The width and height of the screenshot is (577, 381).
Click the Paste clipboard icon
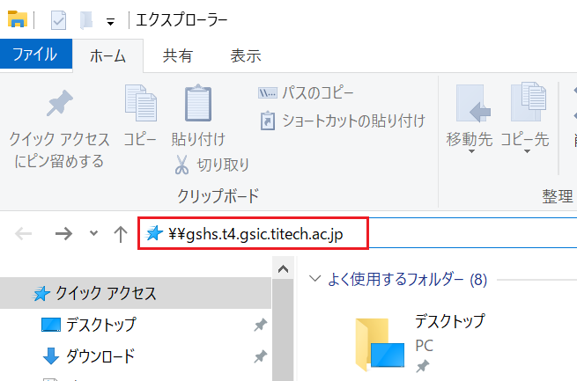point(198,106)
